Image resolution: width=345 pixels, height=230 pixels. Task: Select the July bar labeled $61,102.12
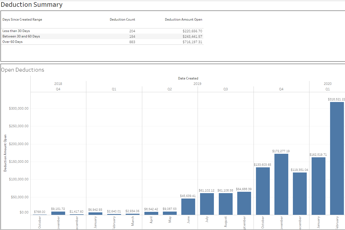point(207,204)
